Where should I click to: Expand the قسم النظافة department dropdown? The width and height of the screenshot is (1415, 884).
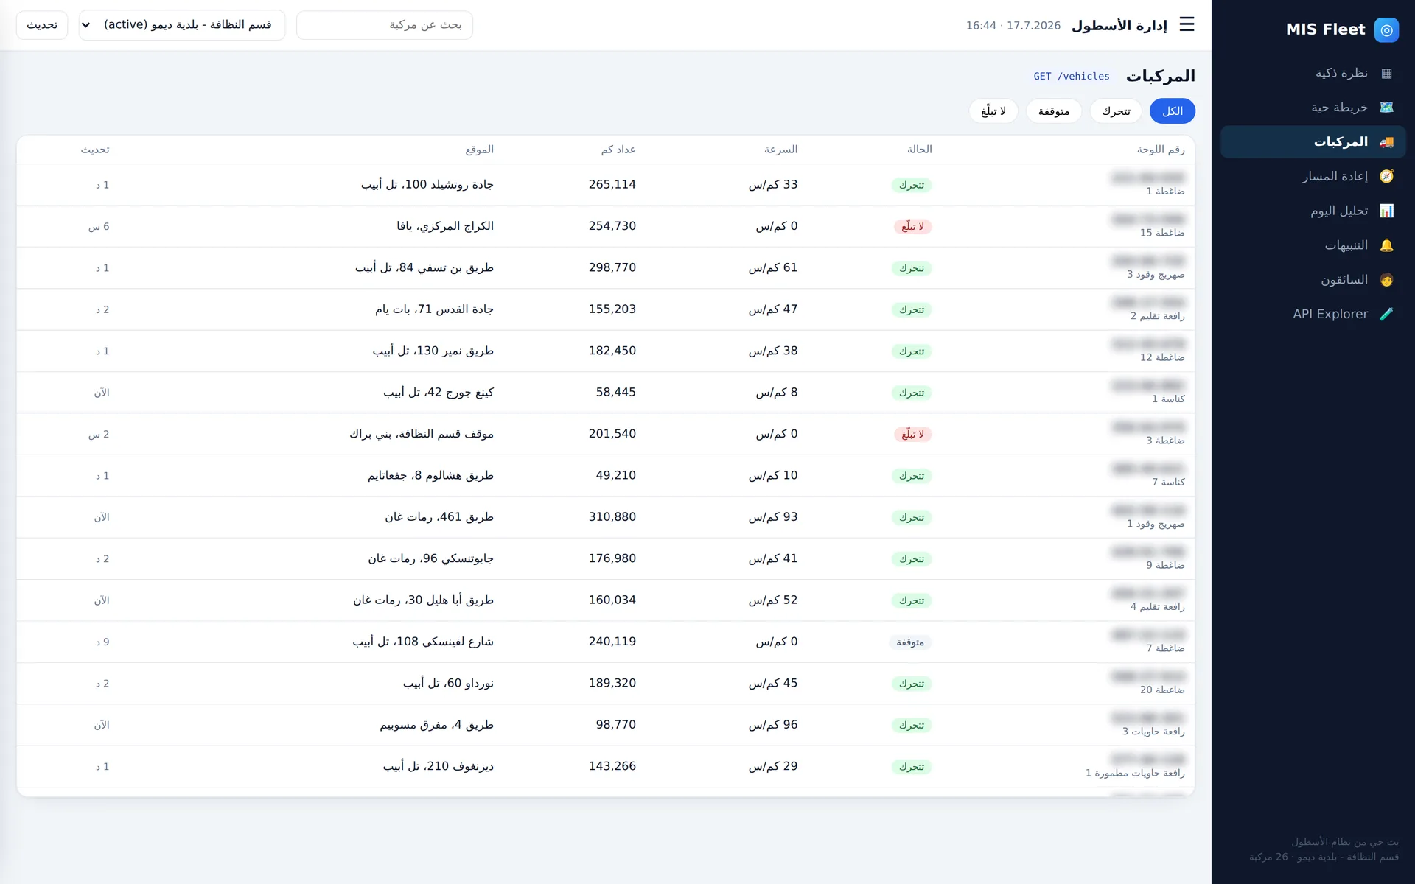point(182,25)
